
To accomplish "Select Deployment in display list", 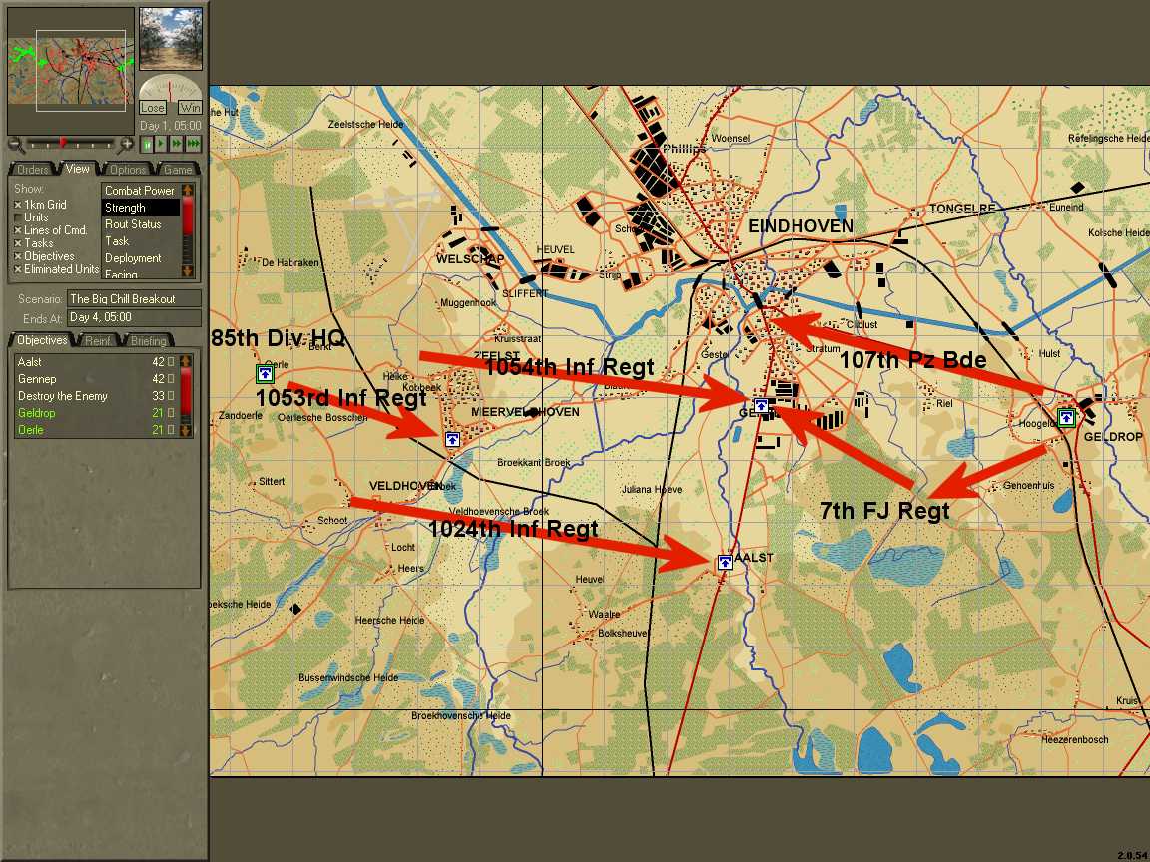I will pos(140,258).
